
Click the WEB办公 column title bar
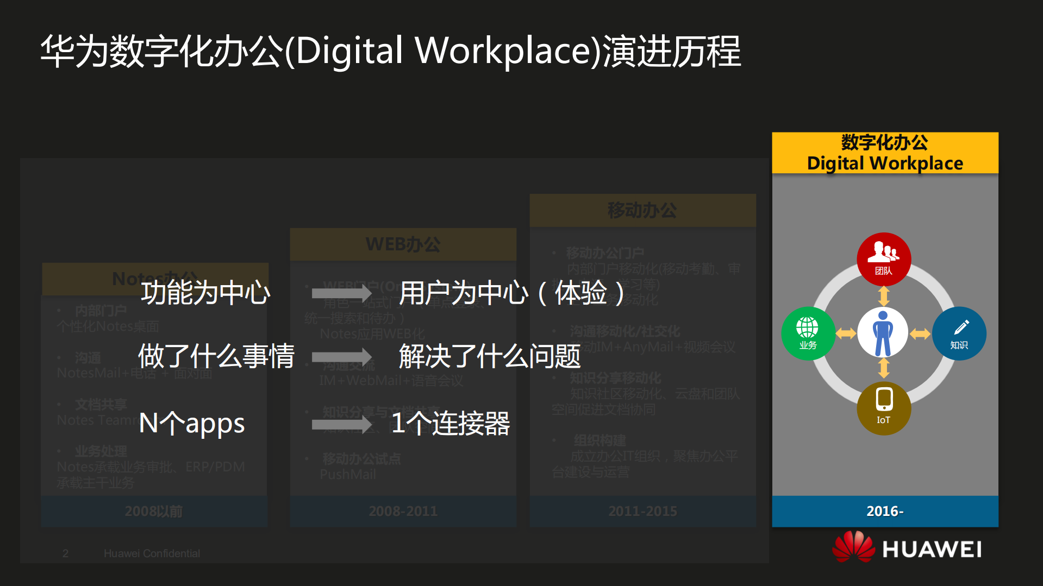point(402,244)
